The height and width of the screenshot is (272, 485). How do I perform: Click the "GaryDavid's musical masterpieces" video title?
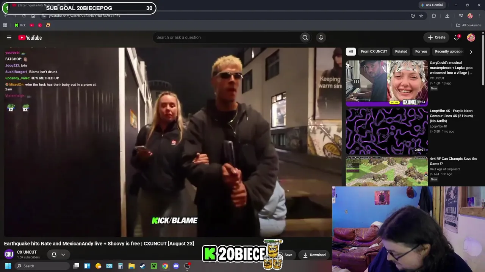pos(451,68)
